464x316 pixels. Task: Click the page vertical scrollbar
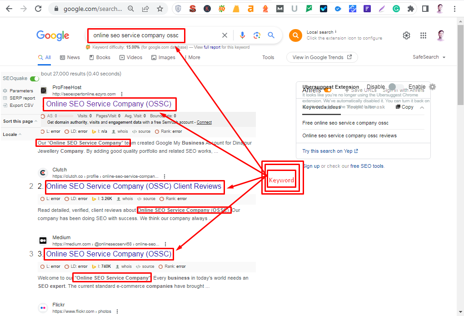[460, 65]
